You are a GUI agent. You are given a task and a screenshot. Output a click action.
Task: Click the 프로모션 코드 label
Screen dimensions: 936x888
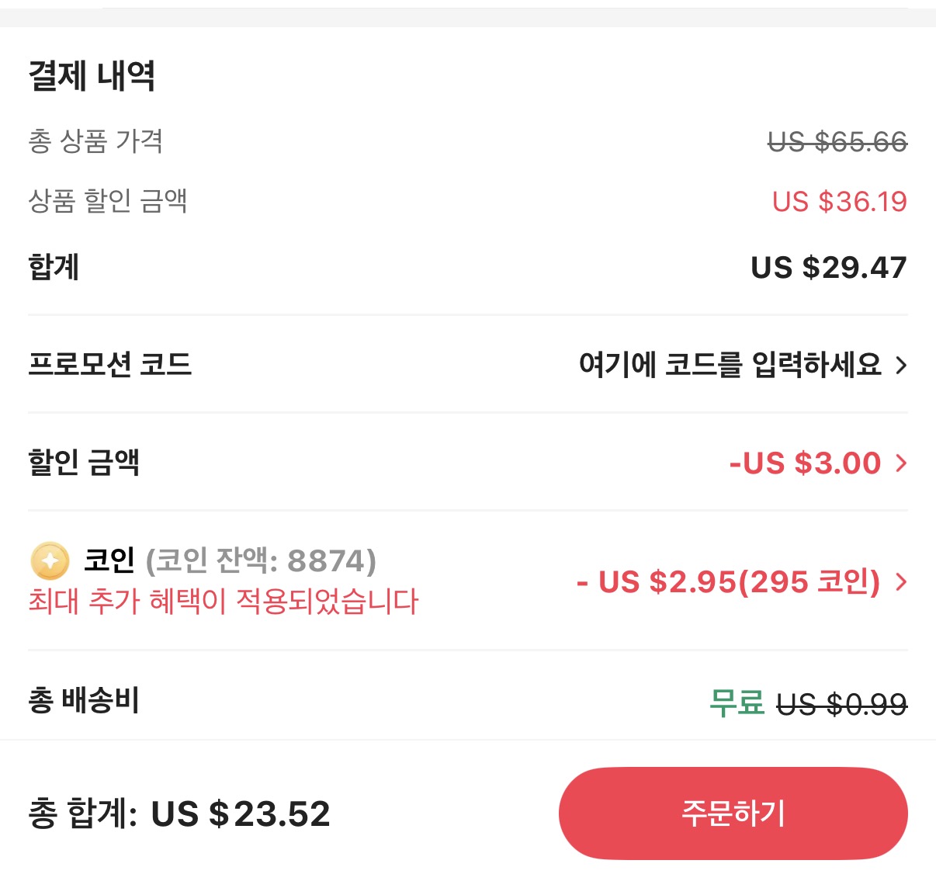(110, 366)
